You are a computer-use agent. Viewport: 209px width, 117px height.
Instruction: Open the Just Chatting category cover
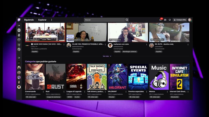point(35,77)
